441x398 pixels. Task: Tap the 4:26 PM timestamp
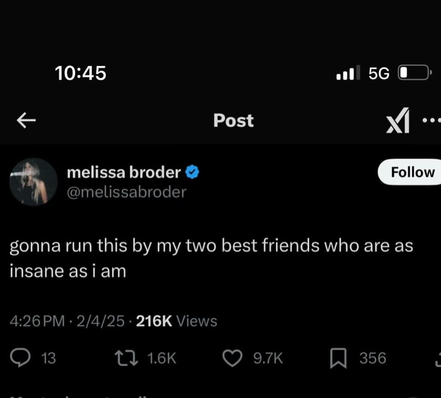point(37,321)
